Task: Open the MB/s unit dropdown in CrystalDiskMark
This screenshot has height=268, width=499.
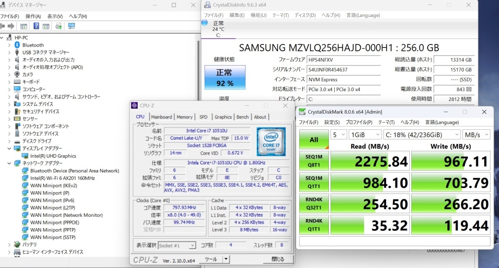Action: pos(476,135)
